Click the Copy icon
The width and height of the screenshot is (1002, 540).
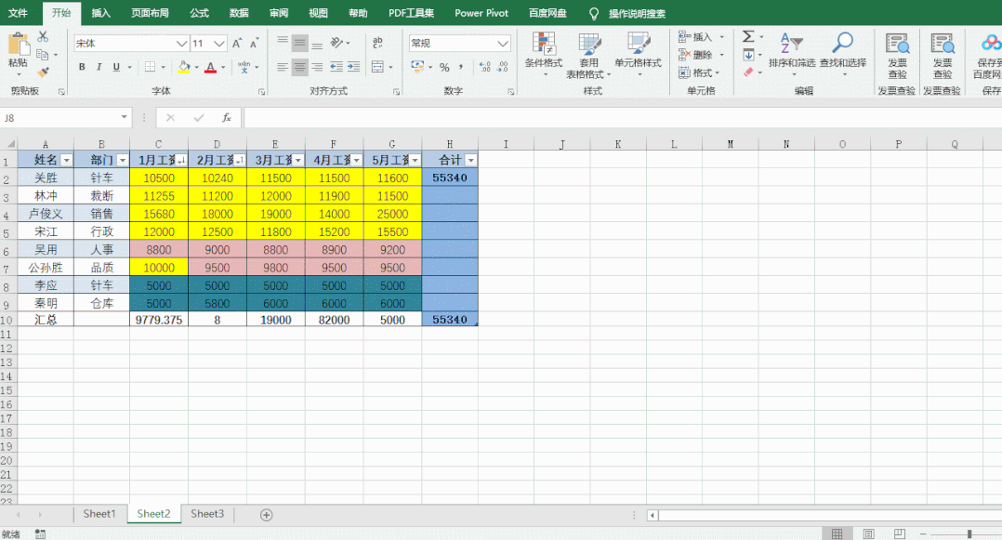(42, 54)
